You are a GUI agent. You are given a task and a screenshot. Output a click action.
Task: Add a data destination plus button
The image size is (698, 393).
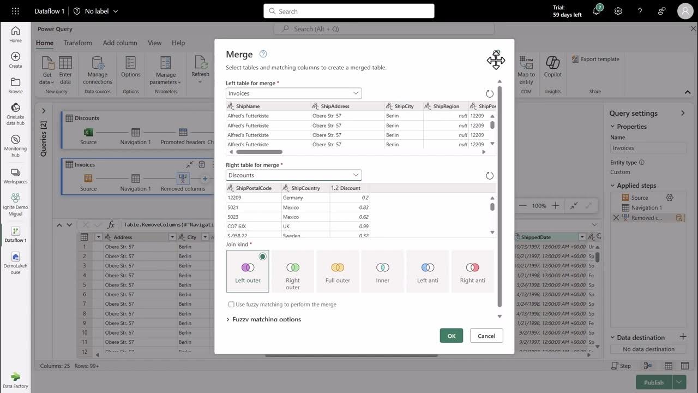(x=683, y=337)
